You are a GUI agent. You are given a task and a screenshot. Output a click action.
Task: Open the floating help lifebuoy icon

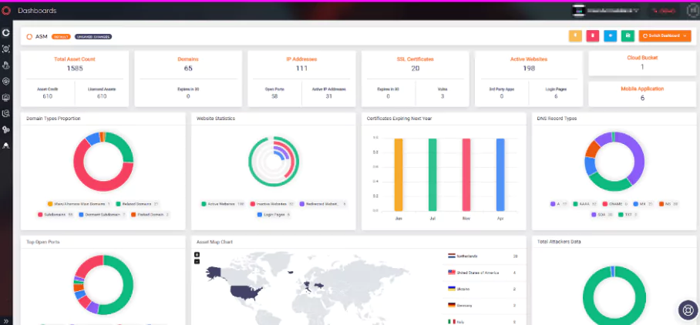(688, 310)
